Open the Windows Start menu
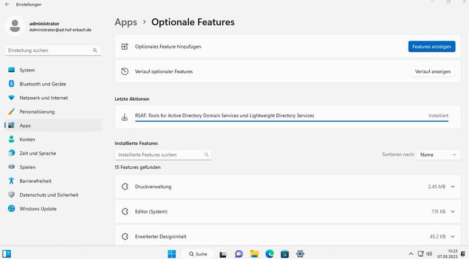The image size is (469, 259). [172, 254]
